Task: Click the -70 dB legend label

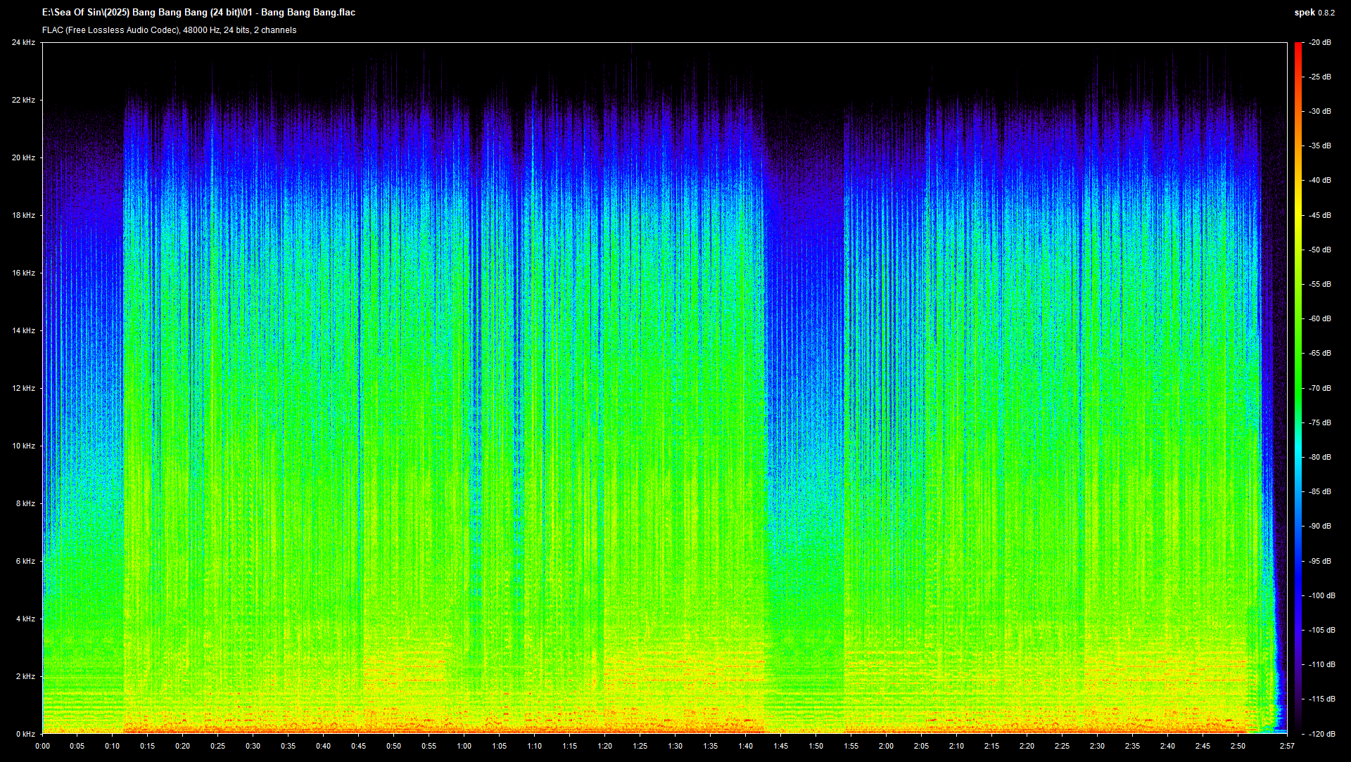Action: point(1319,388)
